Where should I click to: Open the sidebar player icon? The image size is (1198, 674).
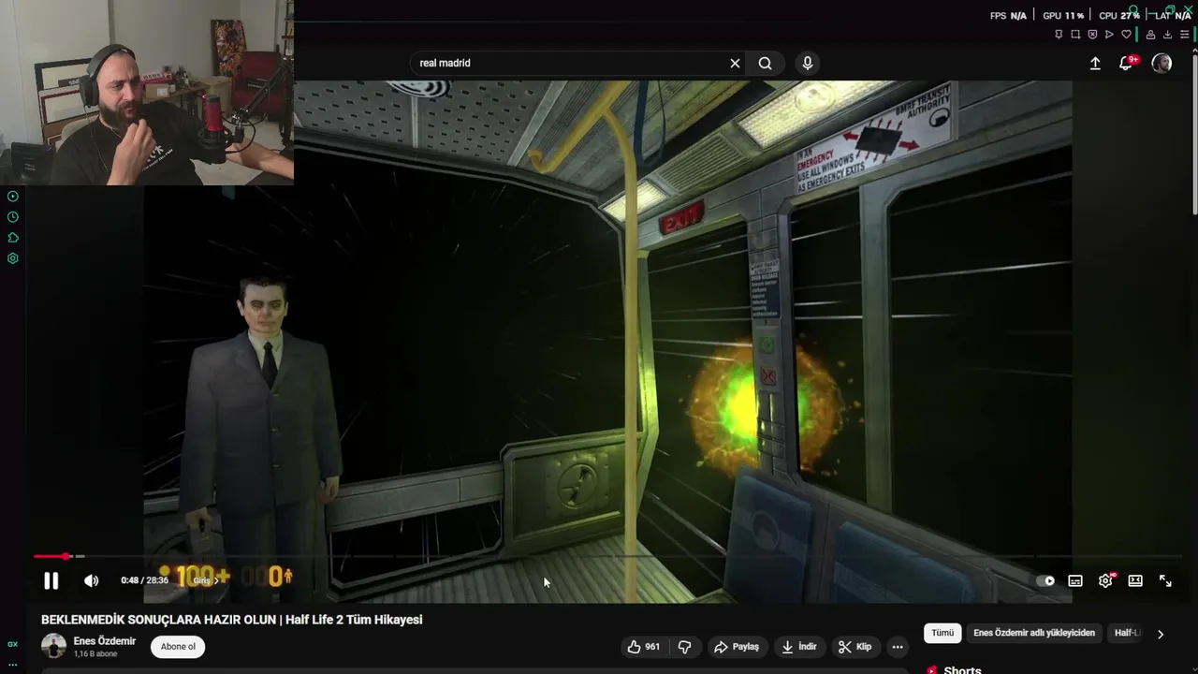(x=13, y=197)
